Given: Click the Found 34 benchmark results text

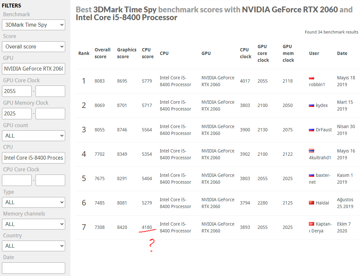Looking at the screenshot, I should click(x=331, y=32).
